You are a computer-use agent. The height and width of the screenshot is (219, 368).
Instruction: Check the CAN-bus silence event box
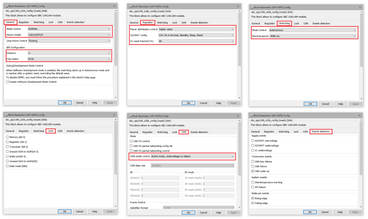point(253,162)
